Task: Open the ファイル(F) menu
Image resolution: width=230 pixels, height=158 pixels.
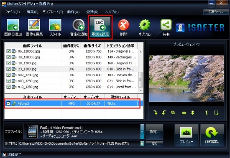Action: click(13, 12)
